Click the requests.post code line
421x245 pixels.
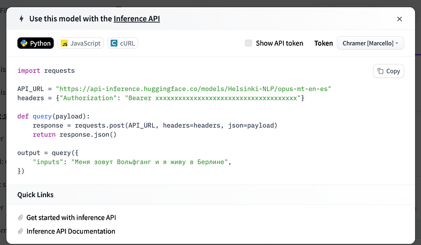(x=155, y=125)
